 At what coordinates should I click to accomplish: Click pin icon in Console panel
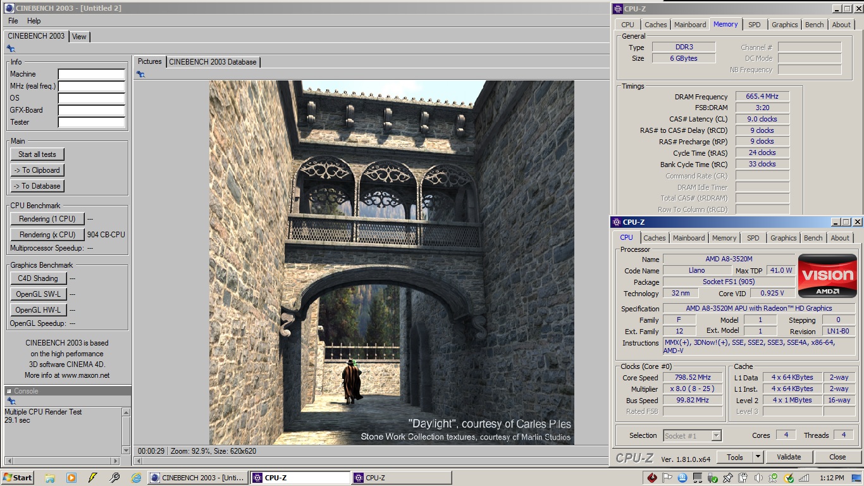tap(11, 401)
